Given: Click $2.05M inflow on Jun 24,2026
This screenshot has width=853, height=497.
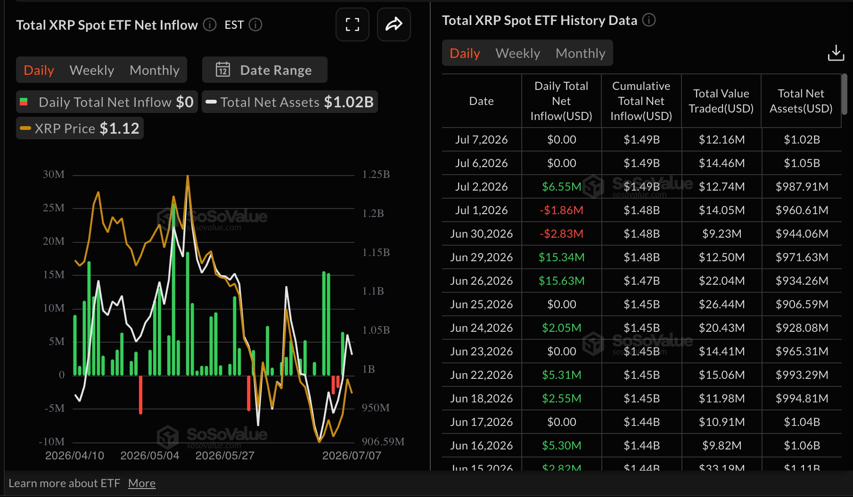Looking at the screenshot, I should (562, 328).
